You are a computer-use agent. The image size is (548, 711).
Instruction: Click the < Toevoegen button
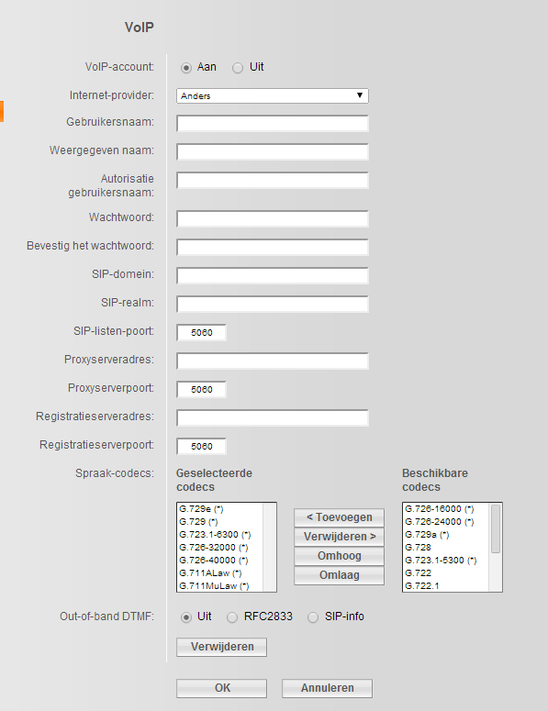pos(339,517)
